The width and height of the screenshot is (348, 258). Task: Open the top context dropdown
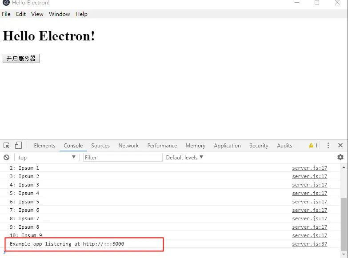(x=47, y=158)
